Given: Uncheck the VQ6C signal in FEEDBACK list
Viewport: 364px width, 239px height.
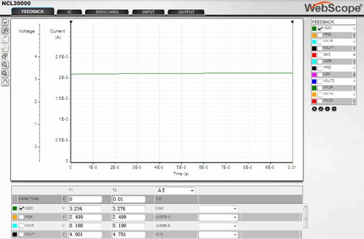Looking at the screenshot, I should 320,28.
